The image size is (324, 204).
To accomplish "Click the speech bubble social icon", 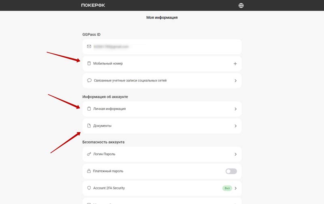I will click(x=89, y=80).
